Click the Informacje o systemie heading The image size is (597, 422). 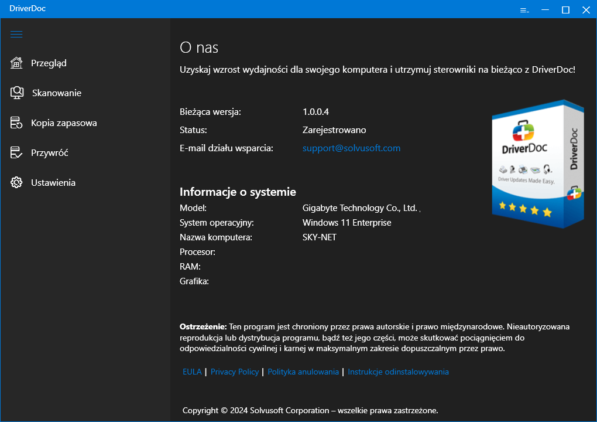pyautogui.click(x=238, y=192)
